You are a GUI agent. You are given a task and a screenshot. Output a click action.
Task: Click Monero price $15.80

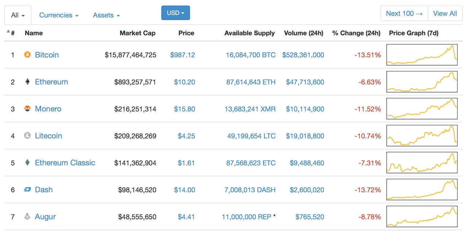click(185, 109)
